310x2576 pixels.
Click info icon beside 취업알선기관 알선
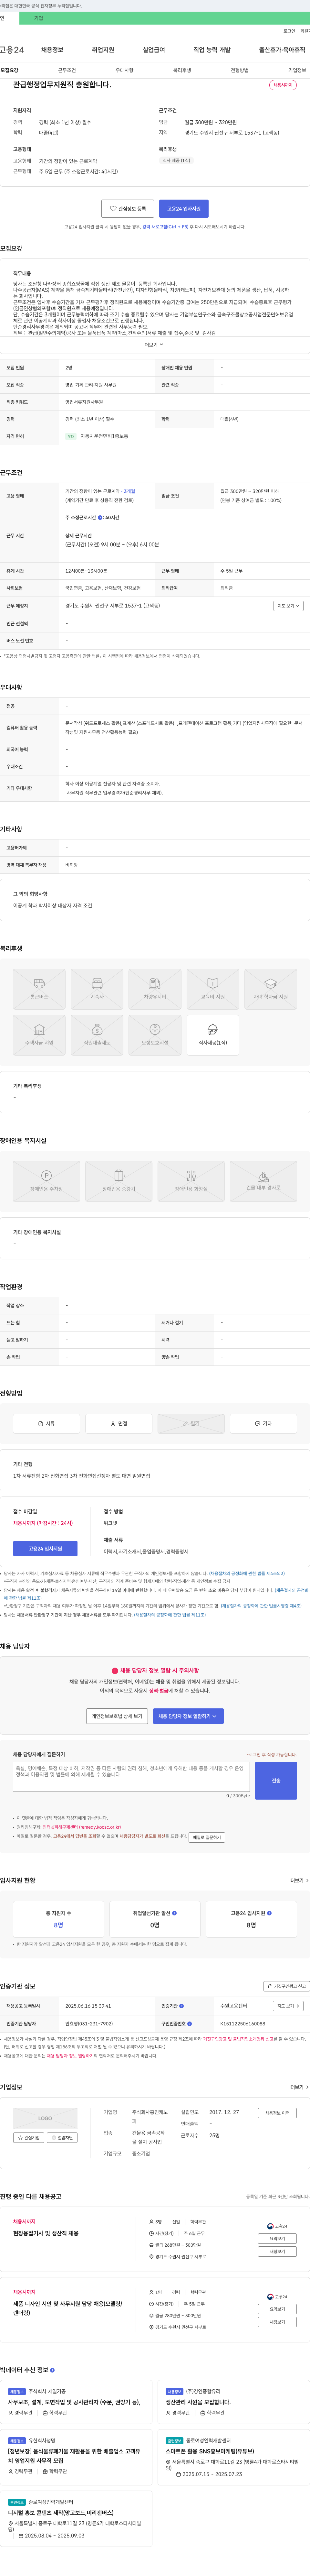coord(174,1913)
